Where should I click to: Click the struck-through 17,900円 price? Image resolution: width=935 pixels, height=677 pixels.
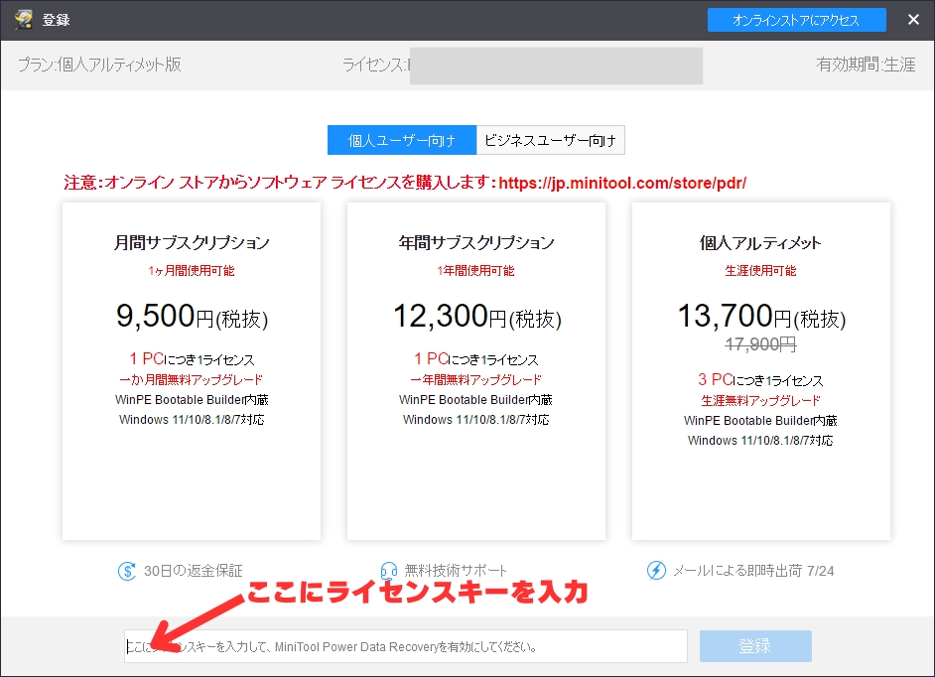[760, 344]
